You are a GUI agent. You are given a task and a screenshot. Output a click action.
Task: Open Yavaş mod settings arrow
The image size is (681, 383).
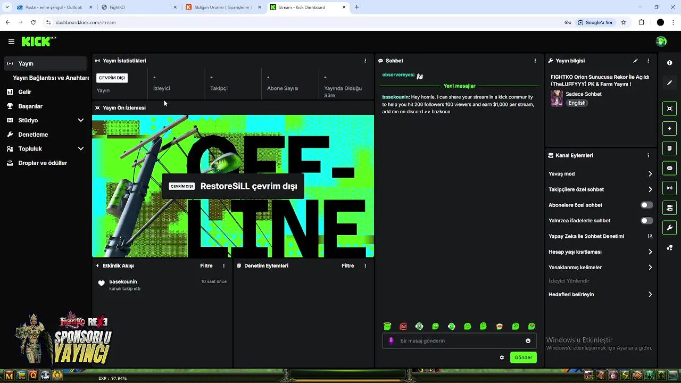click(x=650, y=173)
